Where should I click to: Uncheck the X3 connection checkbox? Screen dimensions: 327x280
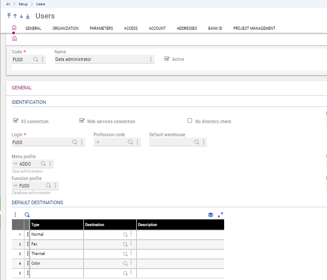(x=16, y=121)
